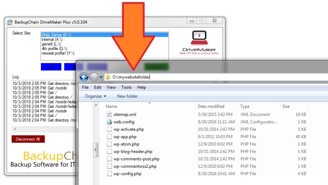Click the Explorer Forward arrow button
Screen dimensions: 328x185
(94, 77)
